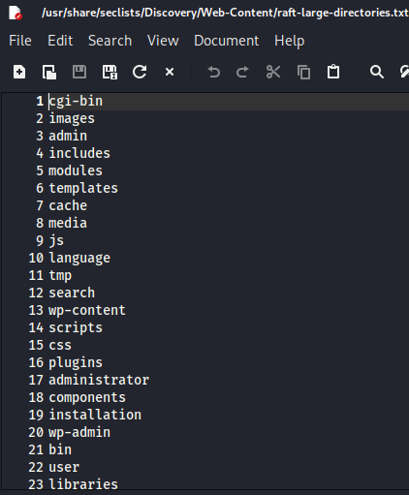Open the Help menu
Viewport: 409px width, 495px height.
click(x=290, y=41)
